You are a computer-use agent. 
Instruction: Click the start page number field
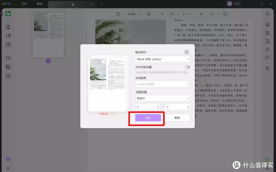(x=148, y=107)
